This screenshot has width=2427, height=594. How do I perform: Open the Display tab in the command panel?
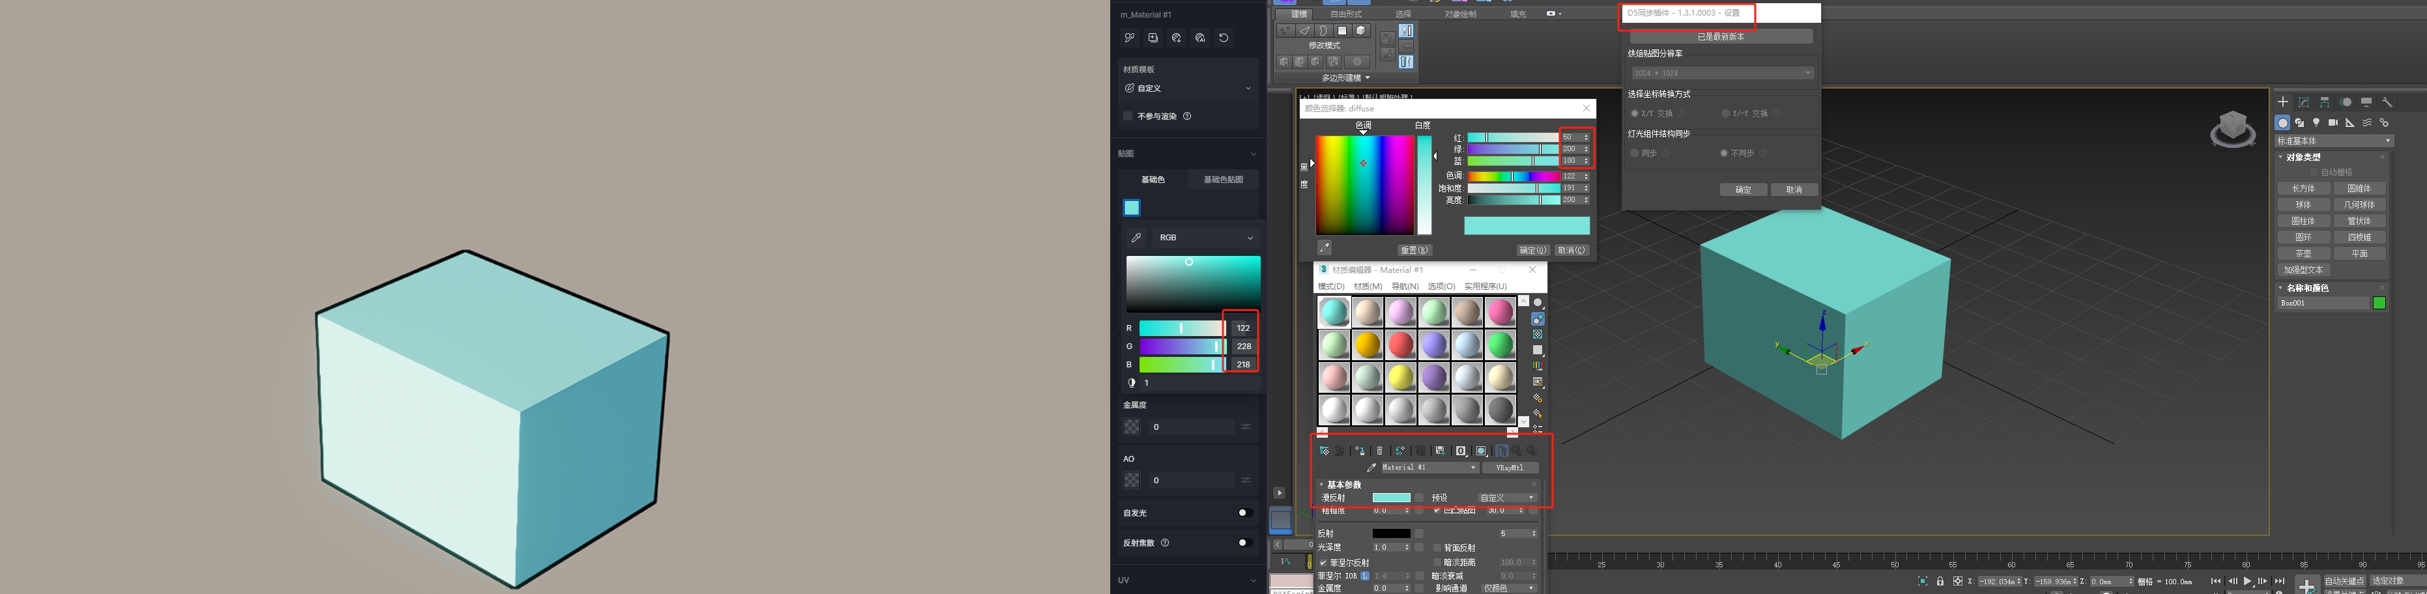coord(2366,102)
